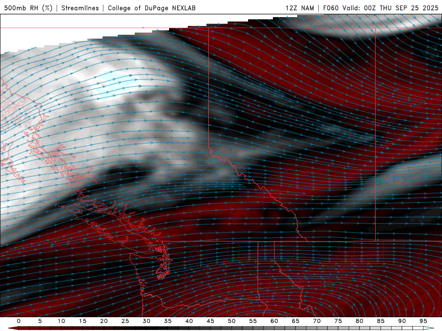Select the colorbar label "35"
The height and width of the screenshot is (331, 442).
pos(168,321)
